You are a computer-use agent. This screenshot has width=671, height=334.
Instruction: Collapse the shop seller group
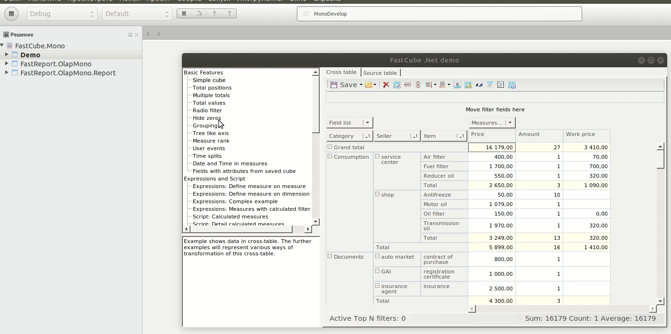378,194
